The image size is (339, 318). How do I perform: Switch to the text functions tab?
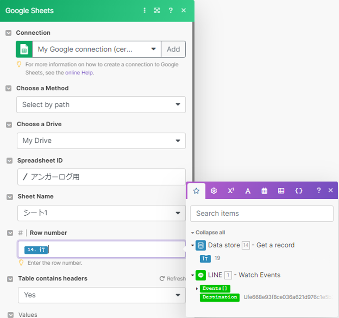point(248,191)
